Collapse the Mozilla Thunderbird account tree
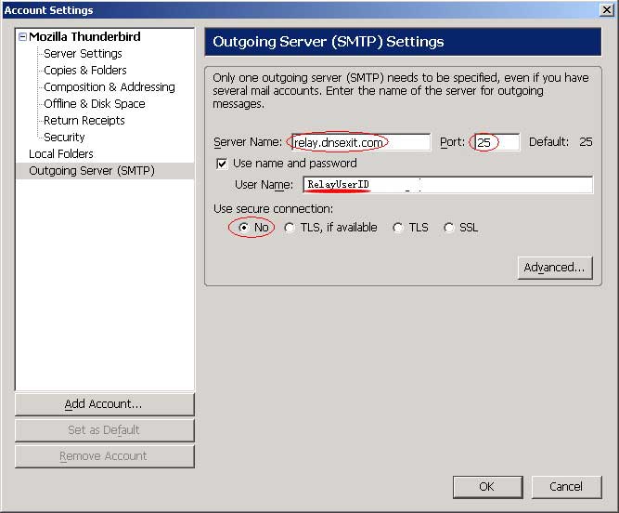The height and width of the screenshot is (513, 619). tap(22, 37)
